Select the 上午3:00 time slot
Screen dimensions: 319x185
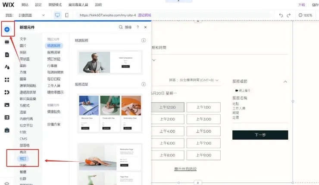[203, 119]
